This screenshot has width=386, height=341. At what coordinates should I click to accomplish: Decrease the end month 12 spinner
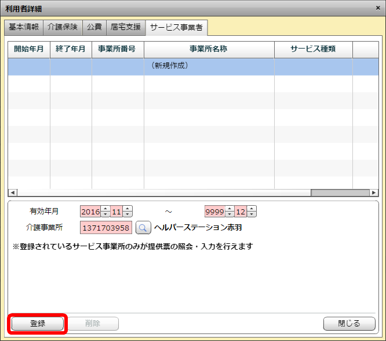[x=252, y=214]
